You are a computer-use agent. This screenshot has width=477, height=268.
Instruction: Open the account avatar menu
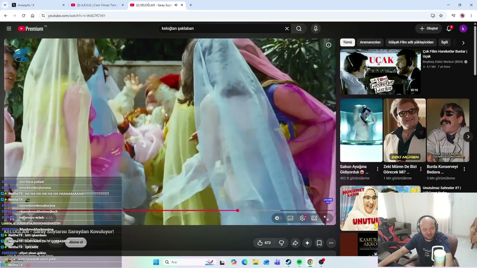coord(463,29)
